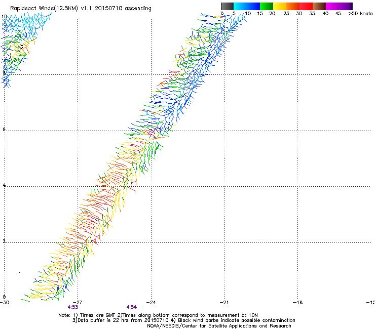Click the NOAA/NESDIS credit line
This screenshot has width=375, height=329.
point(219,326)
